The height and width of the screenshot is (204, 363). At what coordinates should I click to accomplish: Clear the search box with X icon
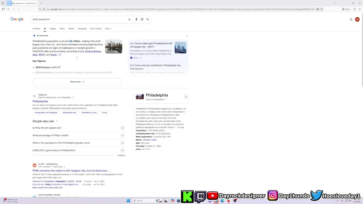click(129, 19)
